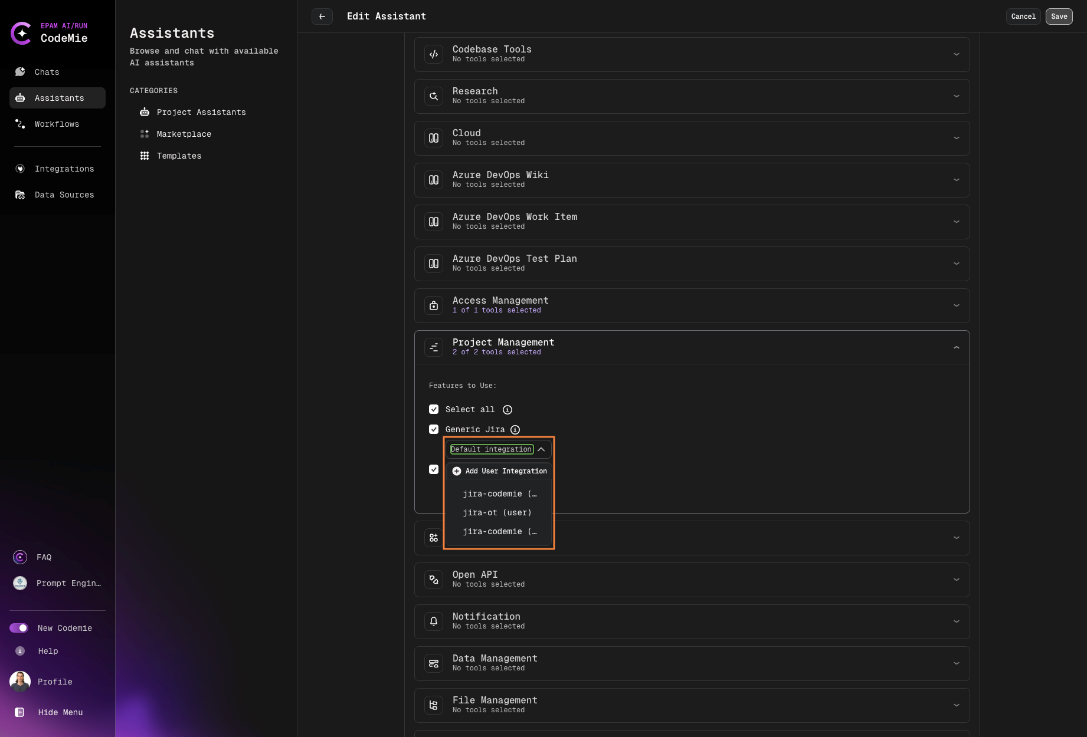Screen dimensions: 1087x737
Task: Click the Integrations sidebar icon
Action: pos(19,169)
